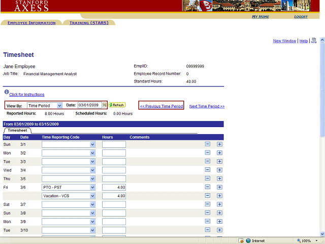
Task: Open the calendar date picker icon
Action: [x=105, y=105]
